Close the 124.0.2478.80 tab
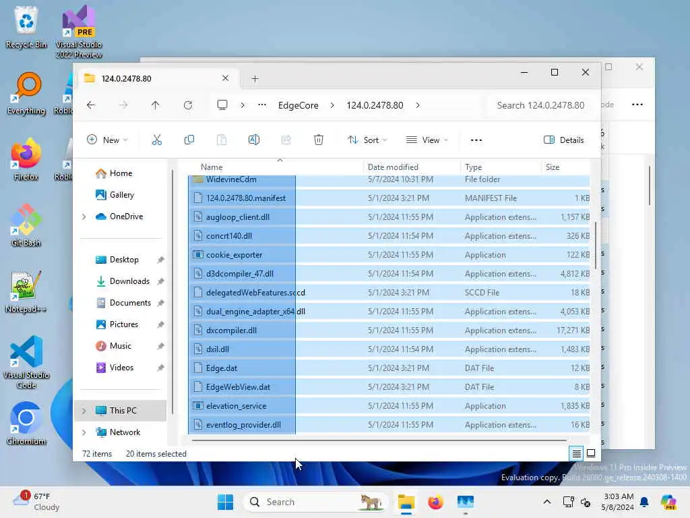Viewport: 690px width, 518px height. 225,78
